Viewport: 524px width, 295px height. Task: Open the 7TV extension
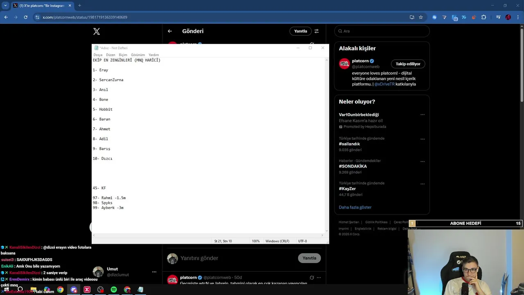pos(464,17)
